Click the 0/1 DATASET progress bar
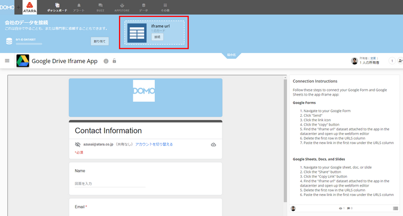Viewport: 403px width, 216px height. pyautogui.click(x=29, y=44)
